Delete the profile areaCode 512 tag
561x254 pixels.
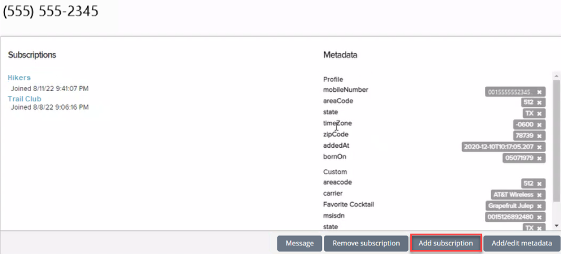[x=539, y=103]
